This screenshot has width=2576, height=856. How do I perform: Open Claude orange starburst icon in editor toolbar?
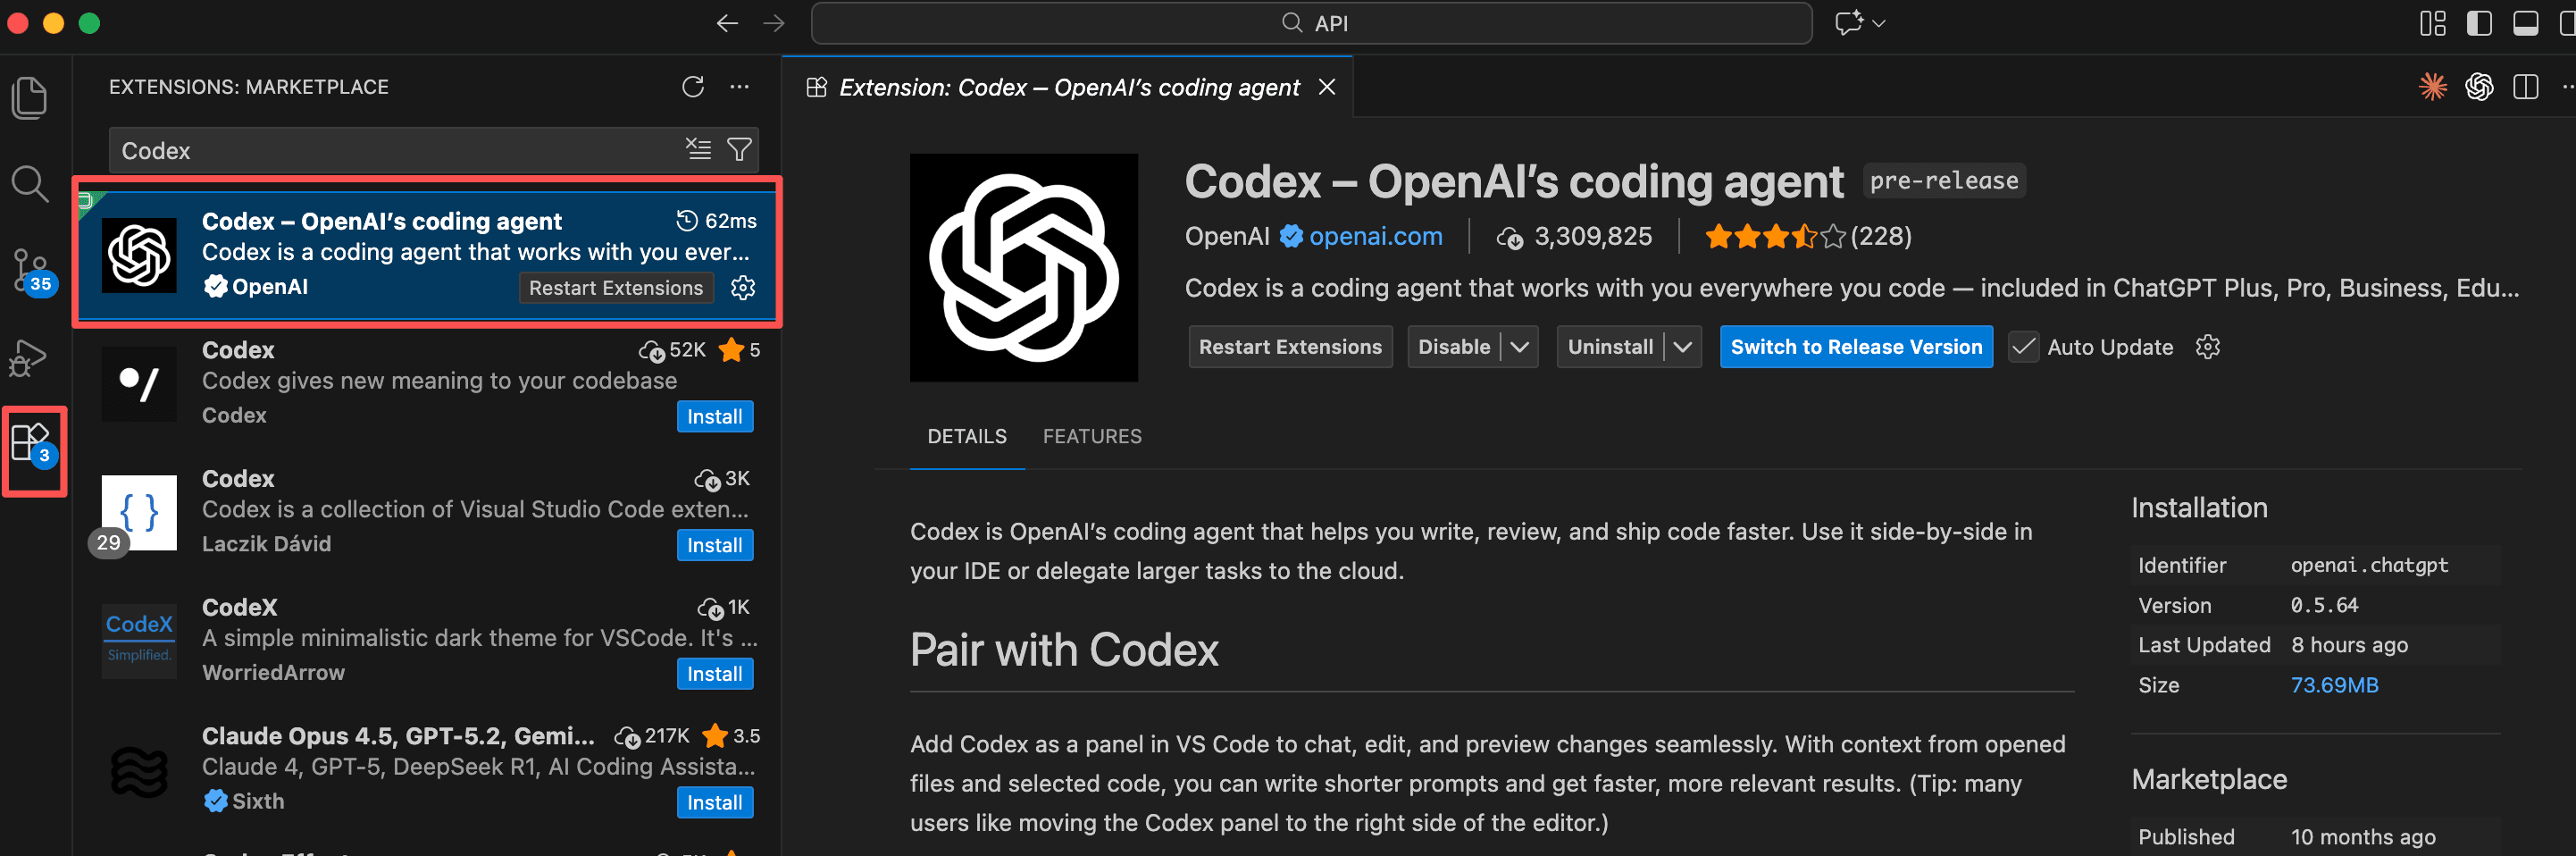tap(2433, 87)
